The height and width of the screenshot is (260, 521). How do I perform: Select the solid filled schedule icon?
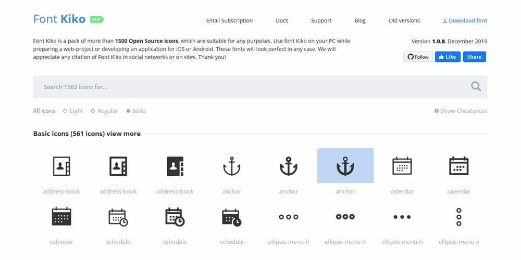(x=232, y=217)
